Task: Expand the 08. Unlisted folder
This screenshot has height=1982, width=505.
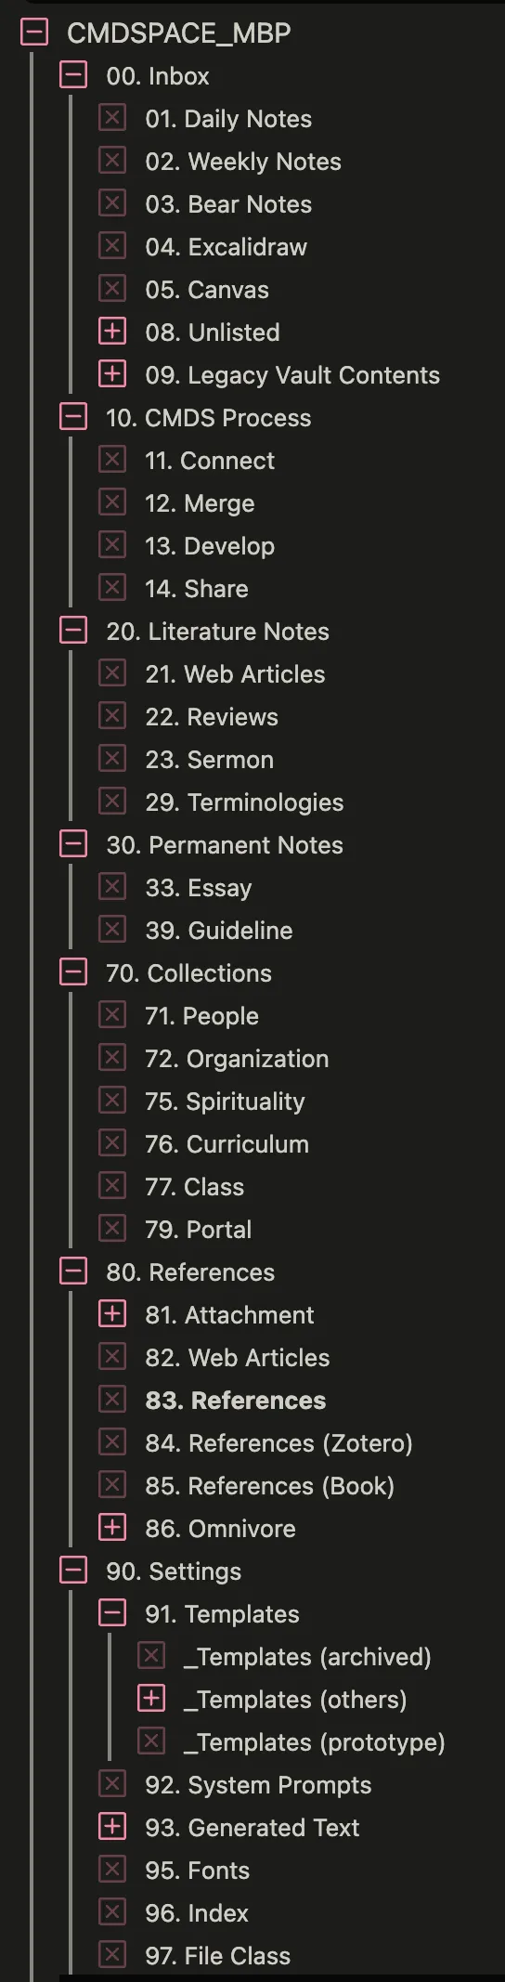Action: pos(112,332)
